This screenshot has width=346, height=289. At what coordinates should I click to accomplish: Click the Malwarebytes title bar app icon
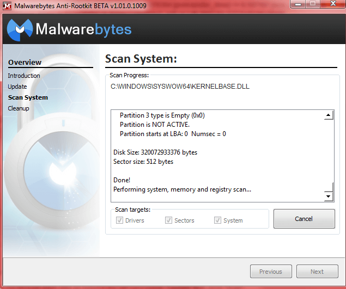[x=7, y=5]
